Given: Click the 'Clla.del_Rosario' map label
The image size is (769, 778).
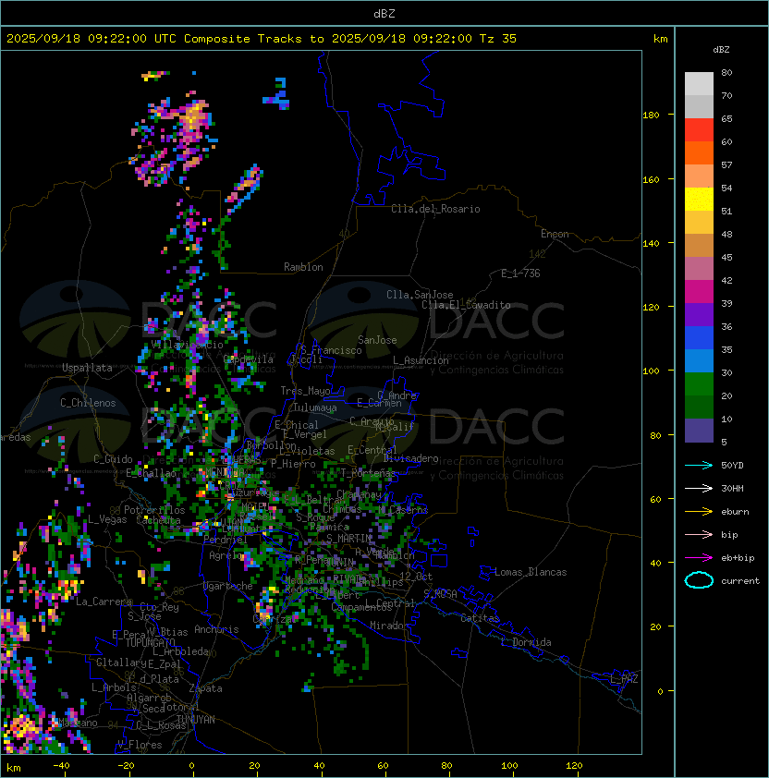Looking at the screenshot, I should 435,209.
